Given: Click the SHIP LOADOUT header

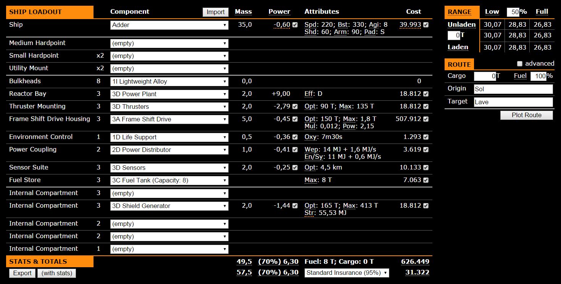Looking at the screenshot, I should [x=50, y=12].
